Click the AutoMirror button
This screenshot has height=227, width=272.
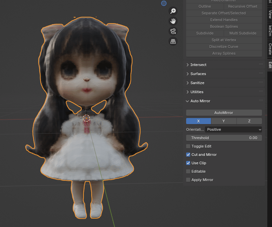[x=224, y=113]
